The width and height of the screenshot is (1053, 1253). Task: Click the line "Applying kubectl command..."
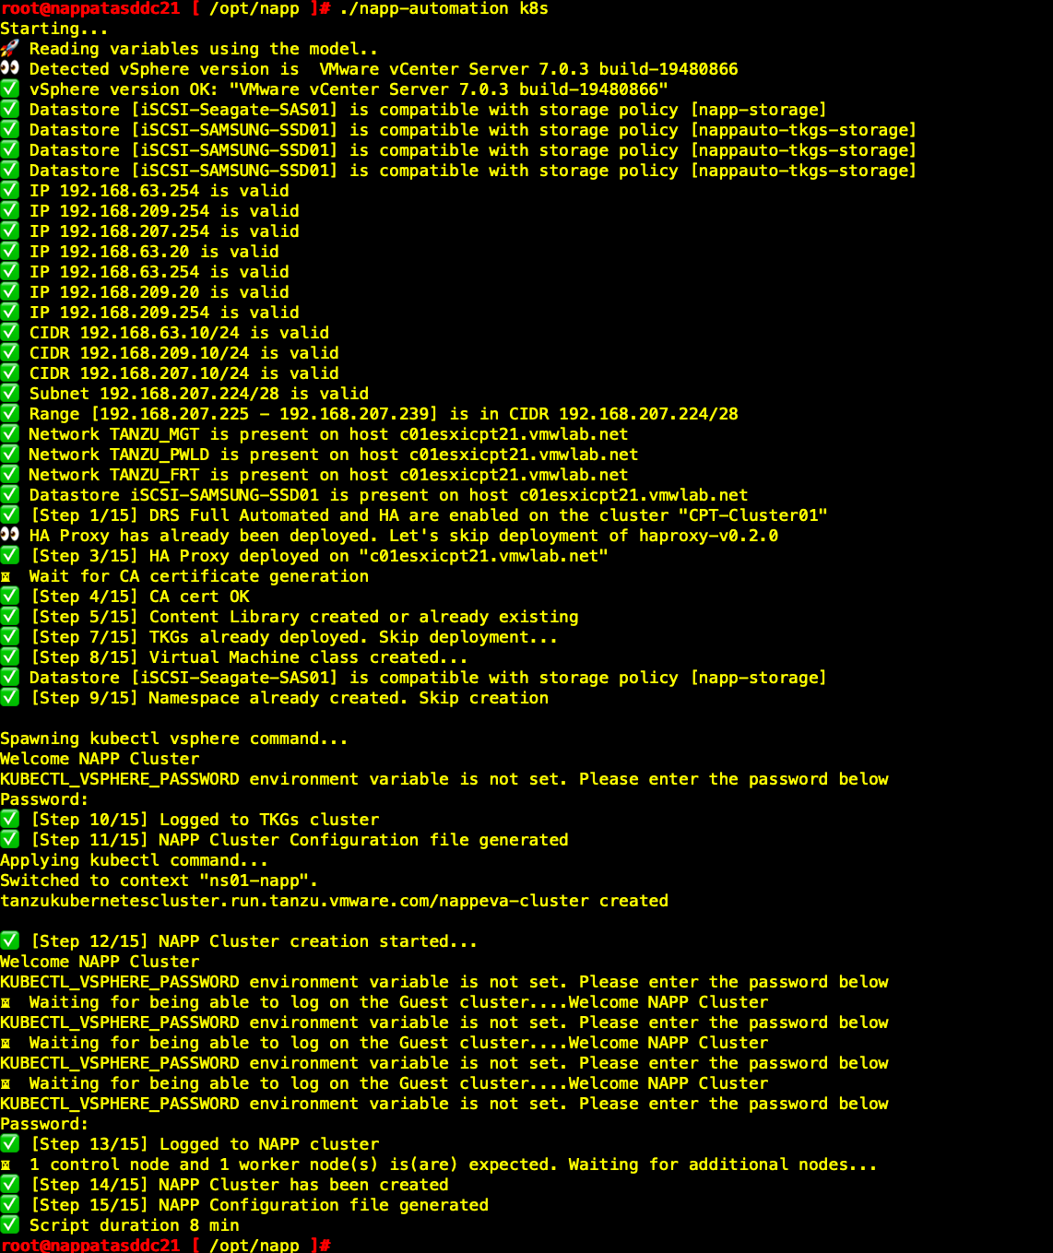[135, 860]
